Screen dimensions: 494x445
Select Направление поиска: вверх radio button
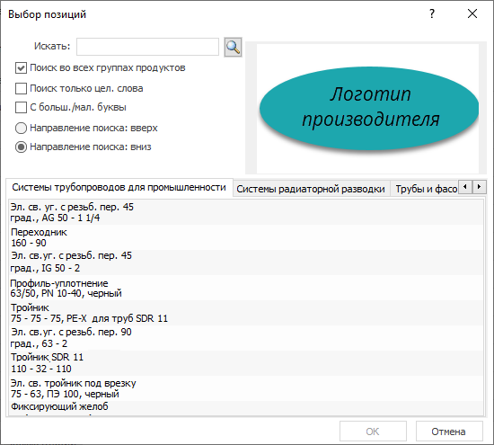tap(21, 128)
